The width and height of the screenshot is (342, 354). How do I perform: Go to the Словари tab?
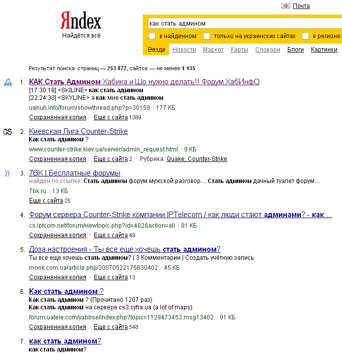[267, 50]
